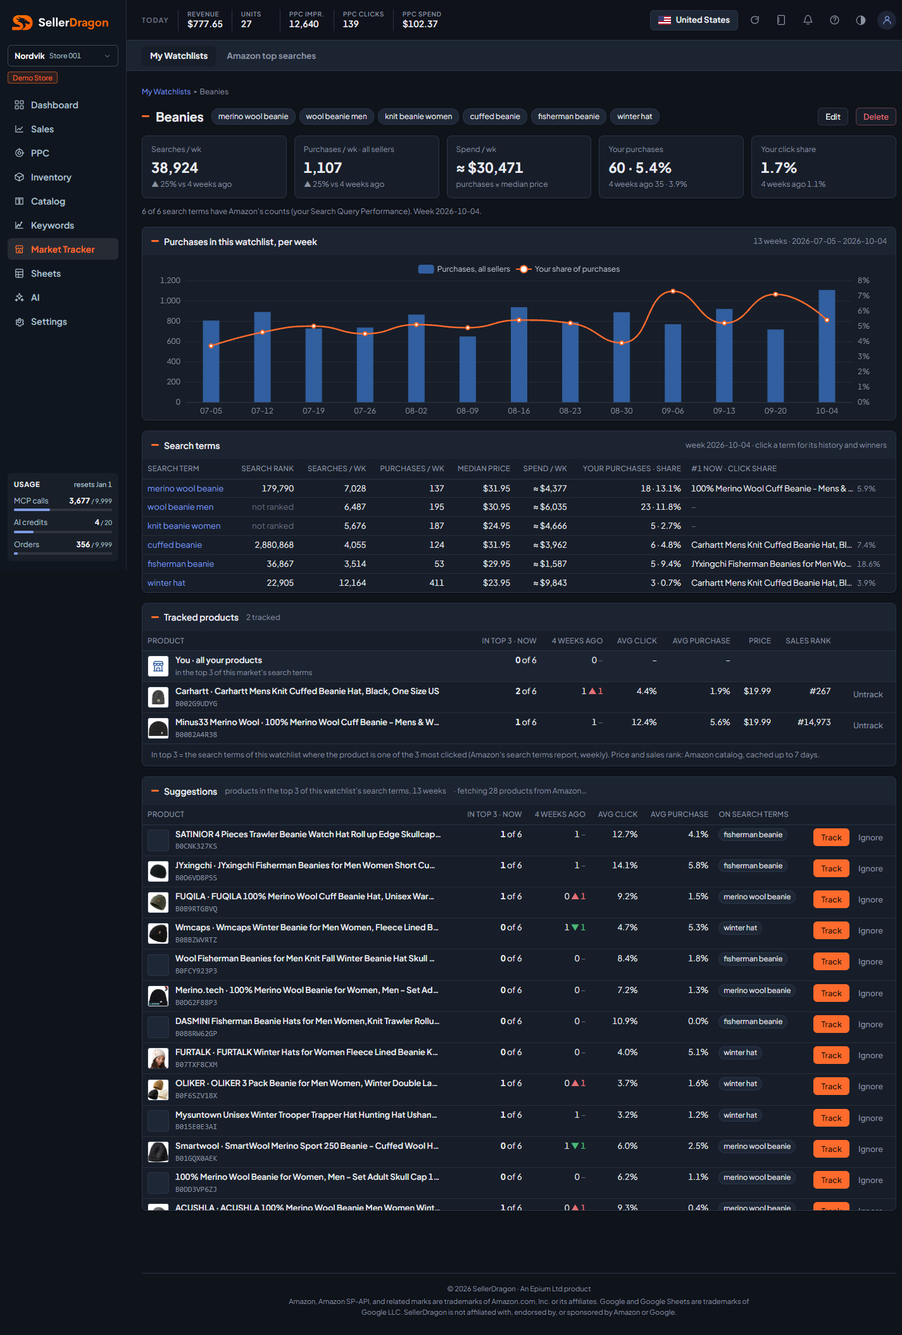902x1335 pixels.
Task: Collapse the Search terms panel
Action: (155, 445)
